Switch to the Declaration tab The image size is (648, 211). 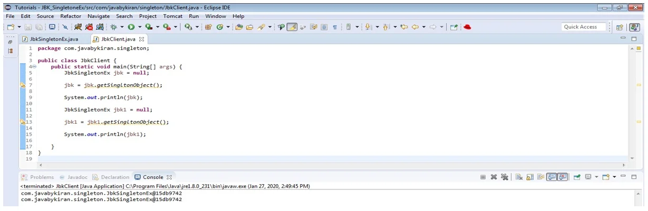coord(111,177)
